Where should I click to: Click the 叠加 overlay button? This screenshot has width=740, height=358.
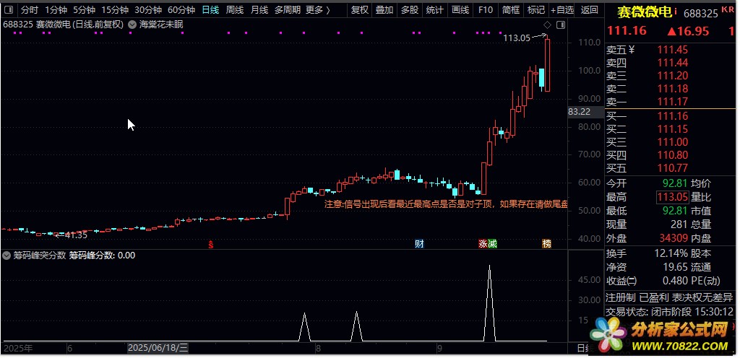(384, 9)
